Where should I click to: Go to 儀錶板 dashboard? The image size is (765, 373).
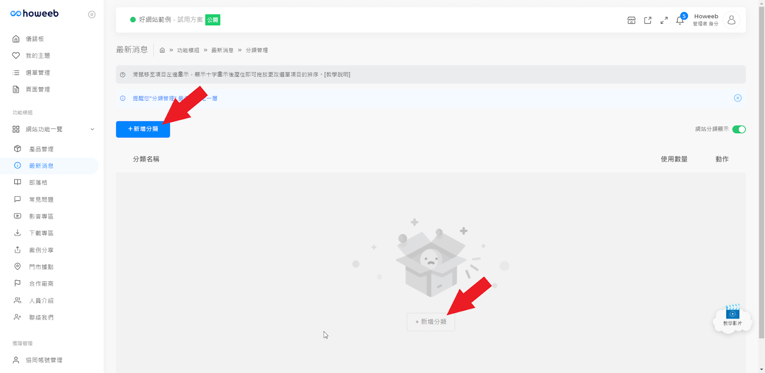click(x=35, y=39)
